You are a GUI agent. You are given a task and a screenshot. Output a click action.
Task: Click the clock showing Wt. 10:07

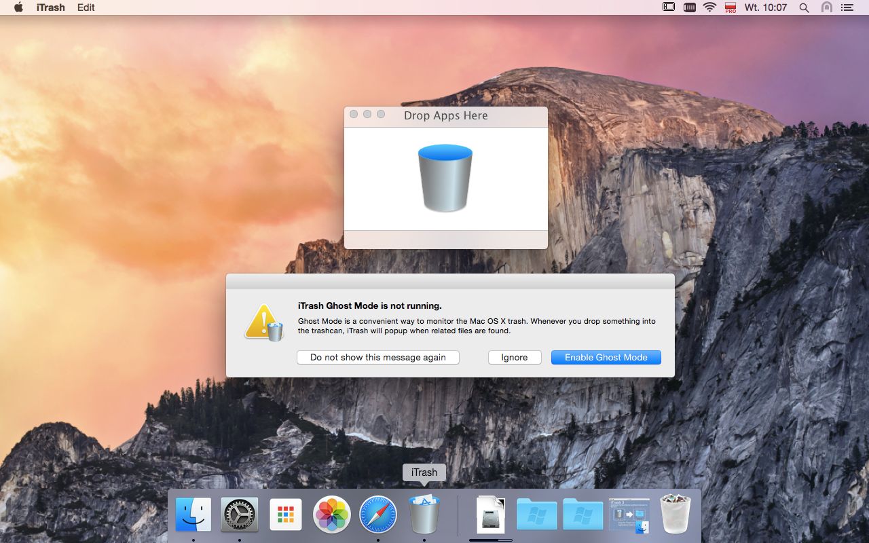[766, 7]
